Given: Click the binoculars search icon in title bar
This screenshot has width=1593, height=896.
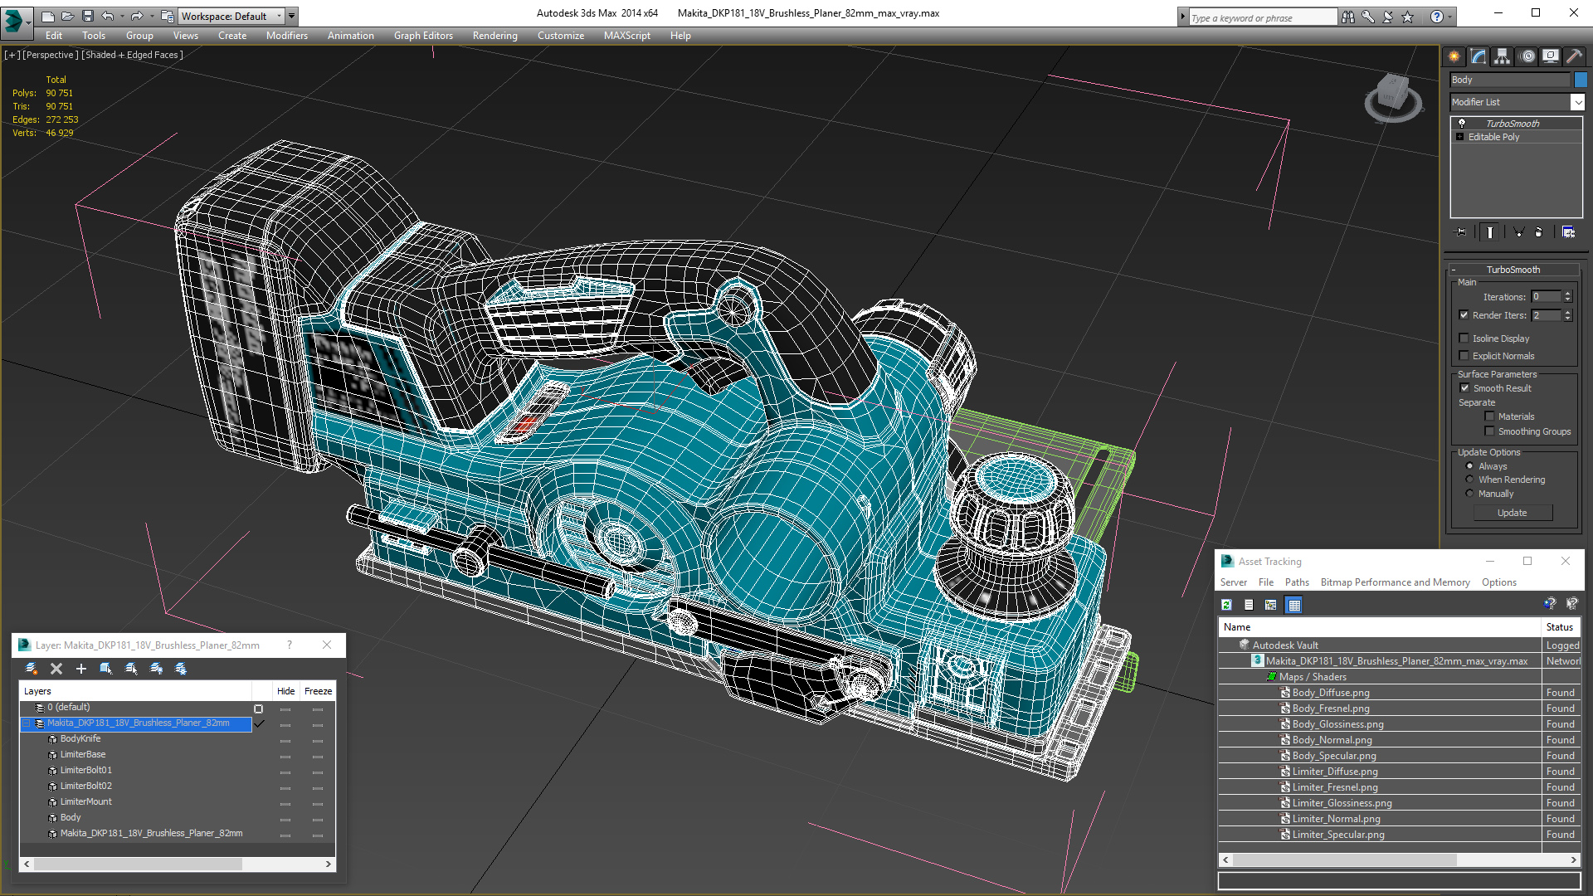Looking at the screenshot, I should (1348, 17).
